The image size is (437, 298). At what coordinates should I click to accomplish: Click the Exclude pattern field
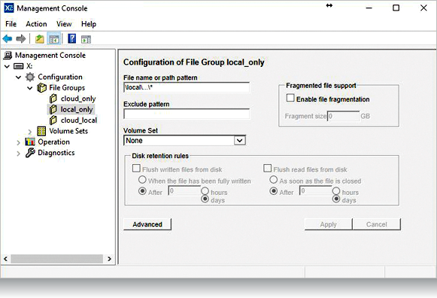pos(187,114)
